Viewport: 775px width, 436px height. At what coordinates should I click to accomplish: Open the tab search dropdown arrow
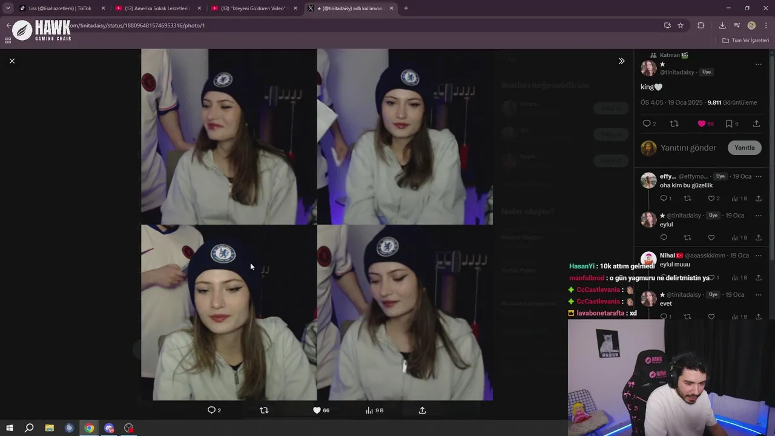[x=8, y=8]
